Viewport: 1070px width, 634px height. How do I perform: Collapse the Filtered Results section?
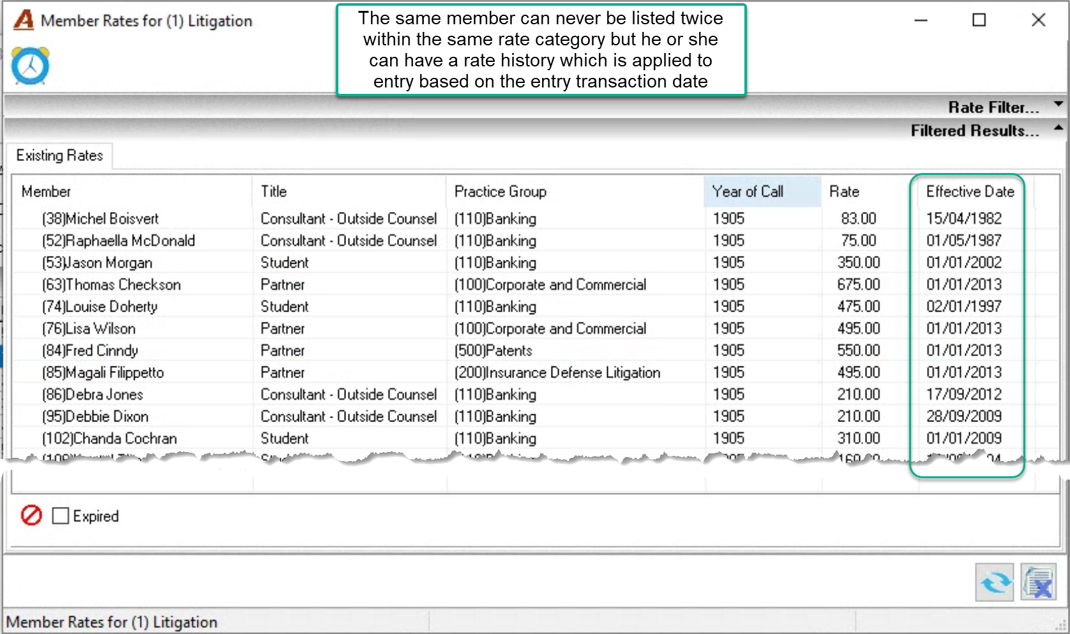click(986, 130)
